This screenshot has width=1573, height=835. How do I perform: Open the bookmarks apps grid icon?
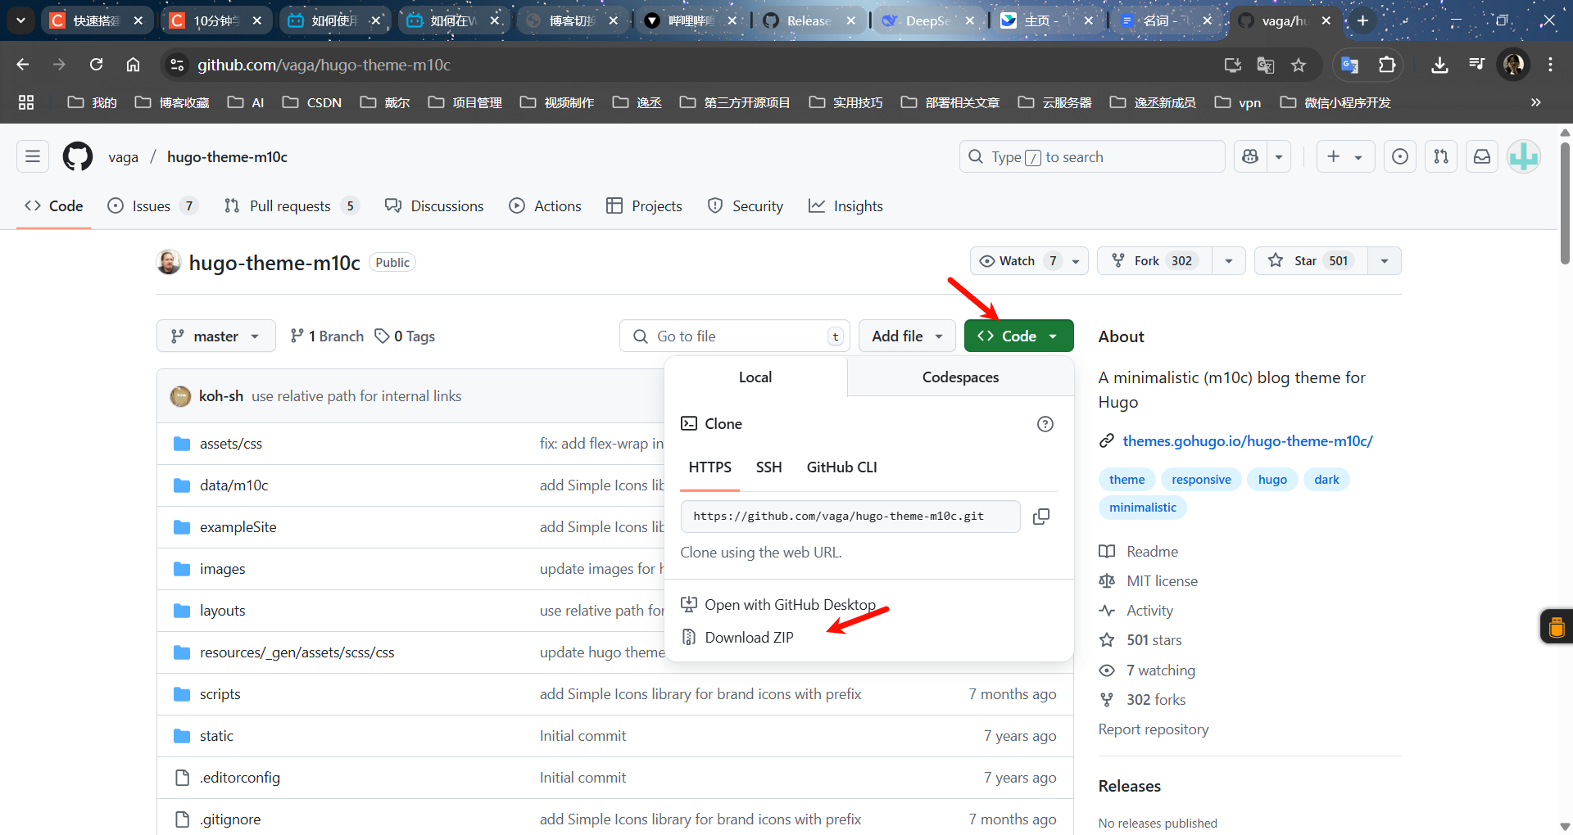pos(26,102)
